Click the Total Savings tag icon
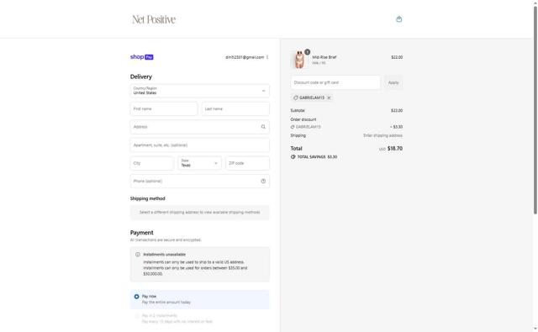The image size is (538, 332). 293,156
